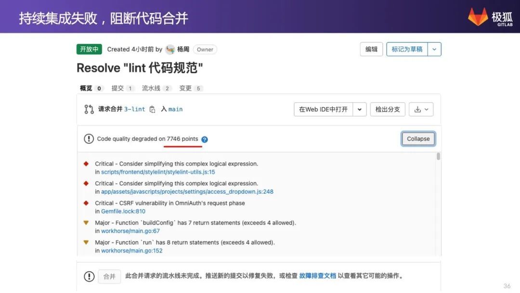Click the merge request title Resolve "lint 代码规范"

pyautogui.click(x=140, y=68)
